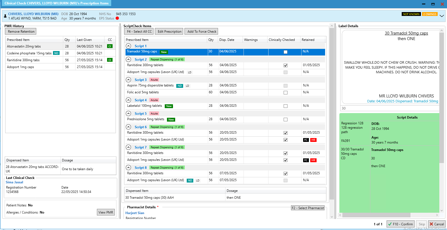Click the Remove Retention button
This screenshot has height=230, width=447.
[21, 32]
